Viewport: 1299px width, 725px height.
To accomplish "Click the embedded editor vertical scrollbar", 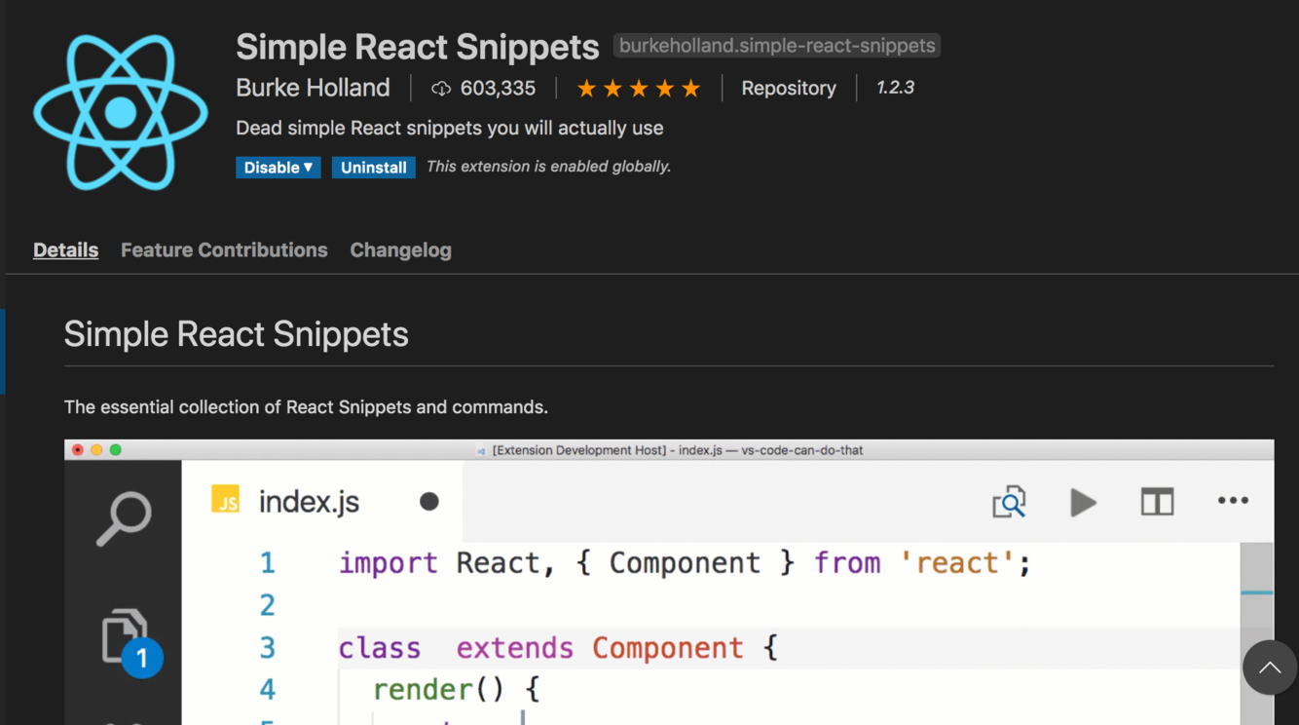I will [x=1257, y=633].
